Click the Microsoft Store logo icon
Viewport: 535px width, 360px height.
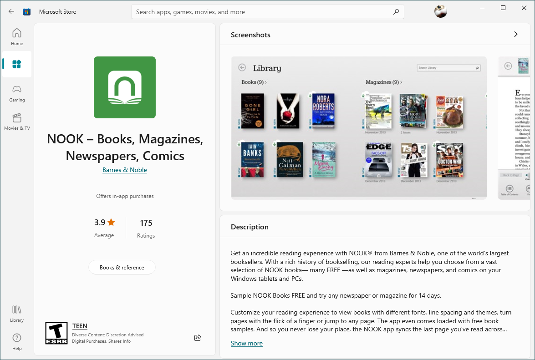pyautogui.click(x=26, y=11)
